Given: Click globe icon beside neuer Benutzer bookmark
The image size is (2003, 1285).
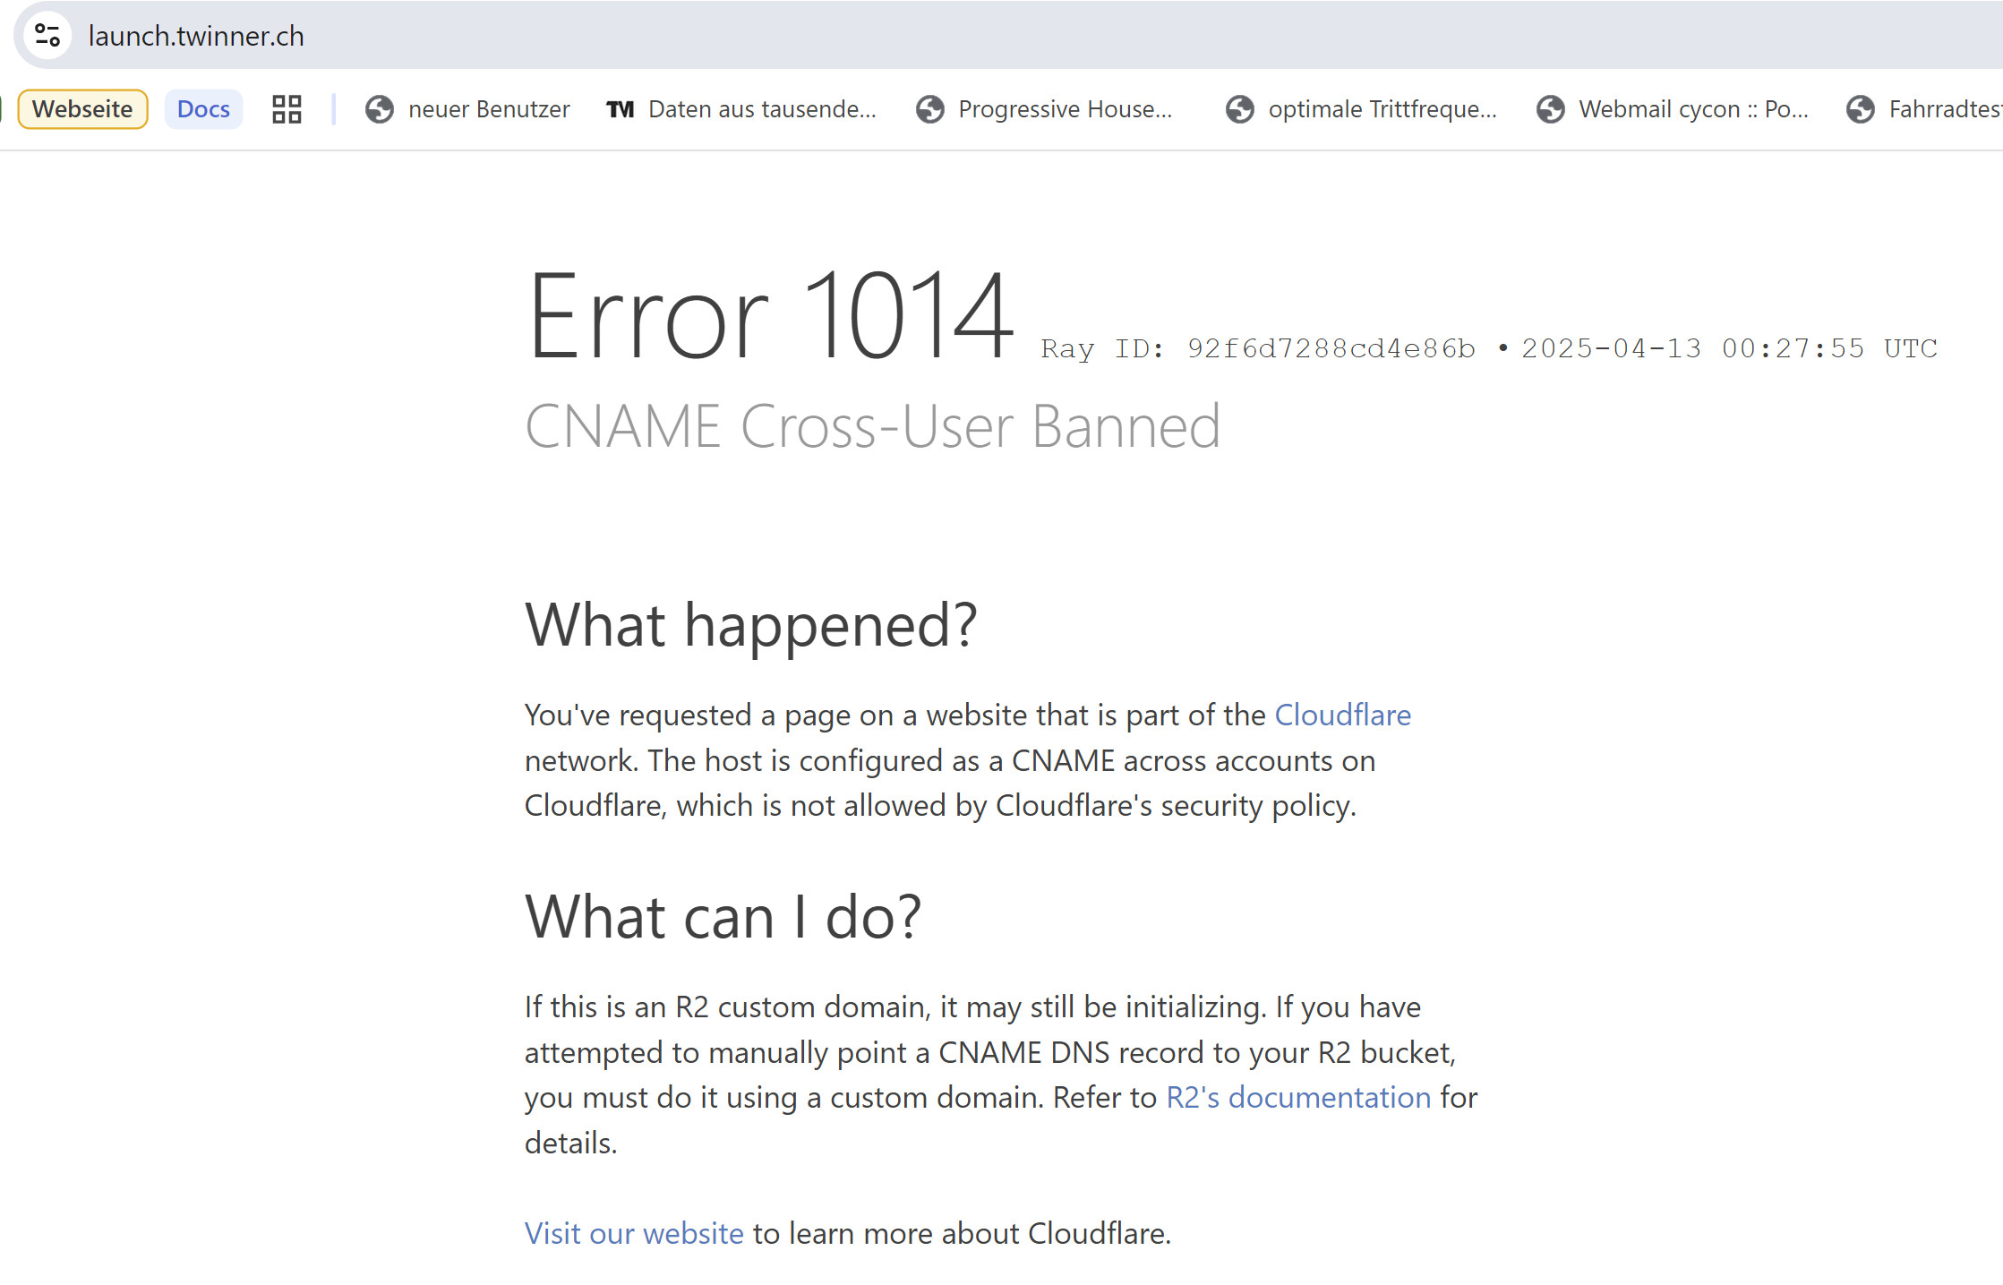Looking at the screenshot, I should coord(380,109).
